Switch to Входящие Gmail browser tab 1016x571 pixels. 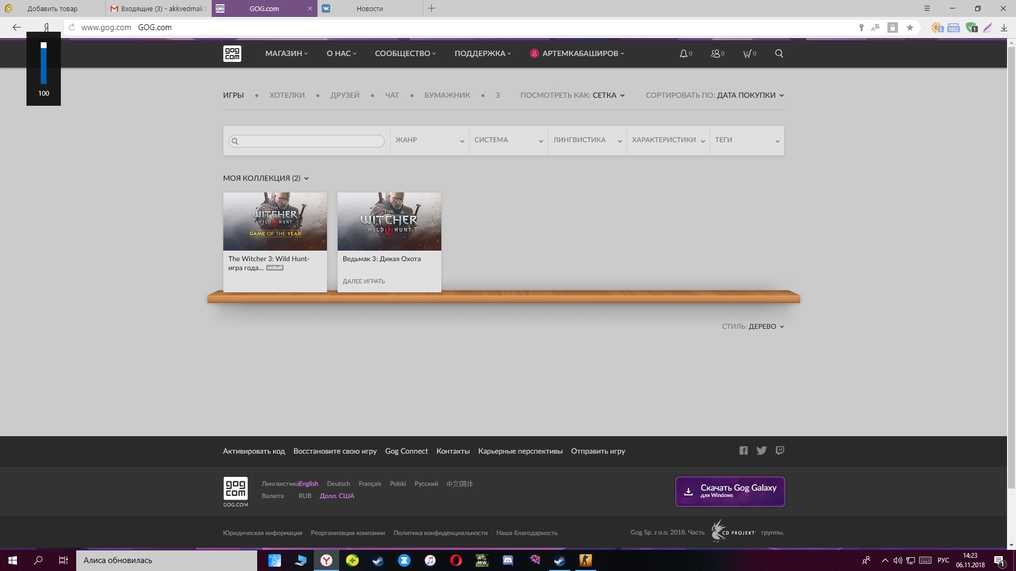pyautogui.click(x=159, y=8)
